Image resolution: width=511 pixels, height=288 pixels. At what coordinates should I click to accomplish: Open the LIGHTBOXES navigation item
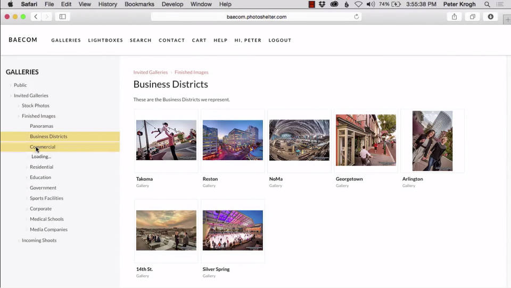point(105,40)
